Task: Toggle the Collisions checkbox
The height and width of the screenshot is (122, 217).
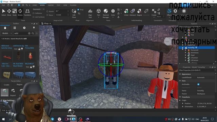Action: tap(34, 13)
